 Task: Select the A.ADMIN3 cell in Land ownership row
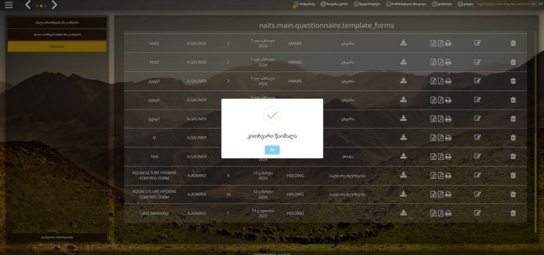(x=197, y=213)
